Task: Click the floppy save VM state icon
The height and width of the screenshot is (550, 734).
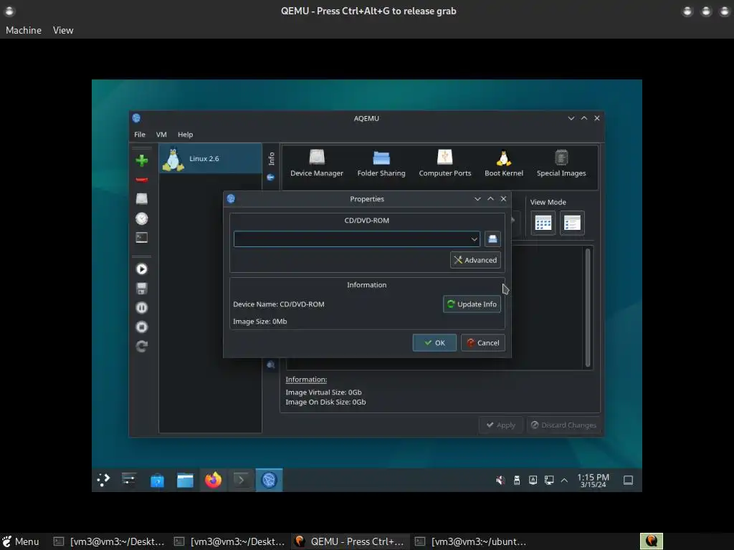Action: 141,289
